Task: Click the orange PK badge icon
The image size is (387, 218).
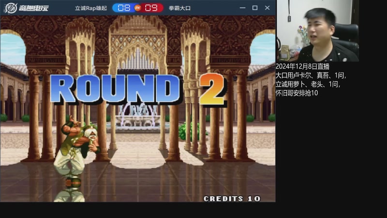Action: (138, 8)
